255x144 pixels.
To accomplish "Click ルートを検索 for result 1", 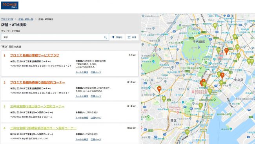I will (82, 72).
